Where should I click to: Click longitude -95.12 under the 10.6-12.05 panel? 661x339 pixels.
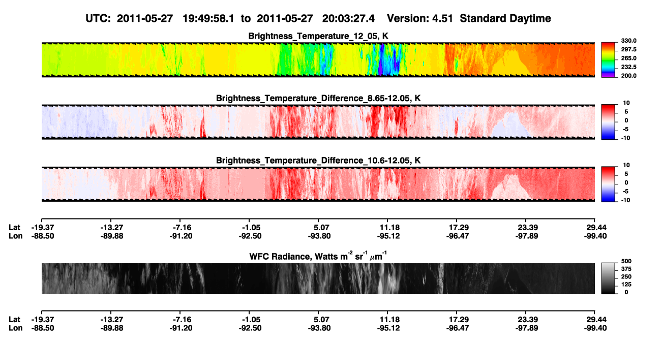387,235
